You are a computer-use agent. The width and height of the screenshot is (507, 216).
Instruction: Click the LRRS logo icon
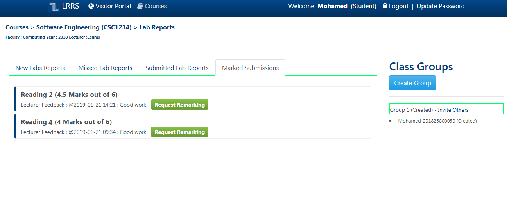tap(53, 7)
